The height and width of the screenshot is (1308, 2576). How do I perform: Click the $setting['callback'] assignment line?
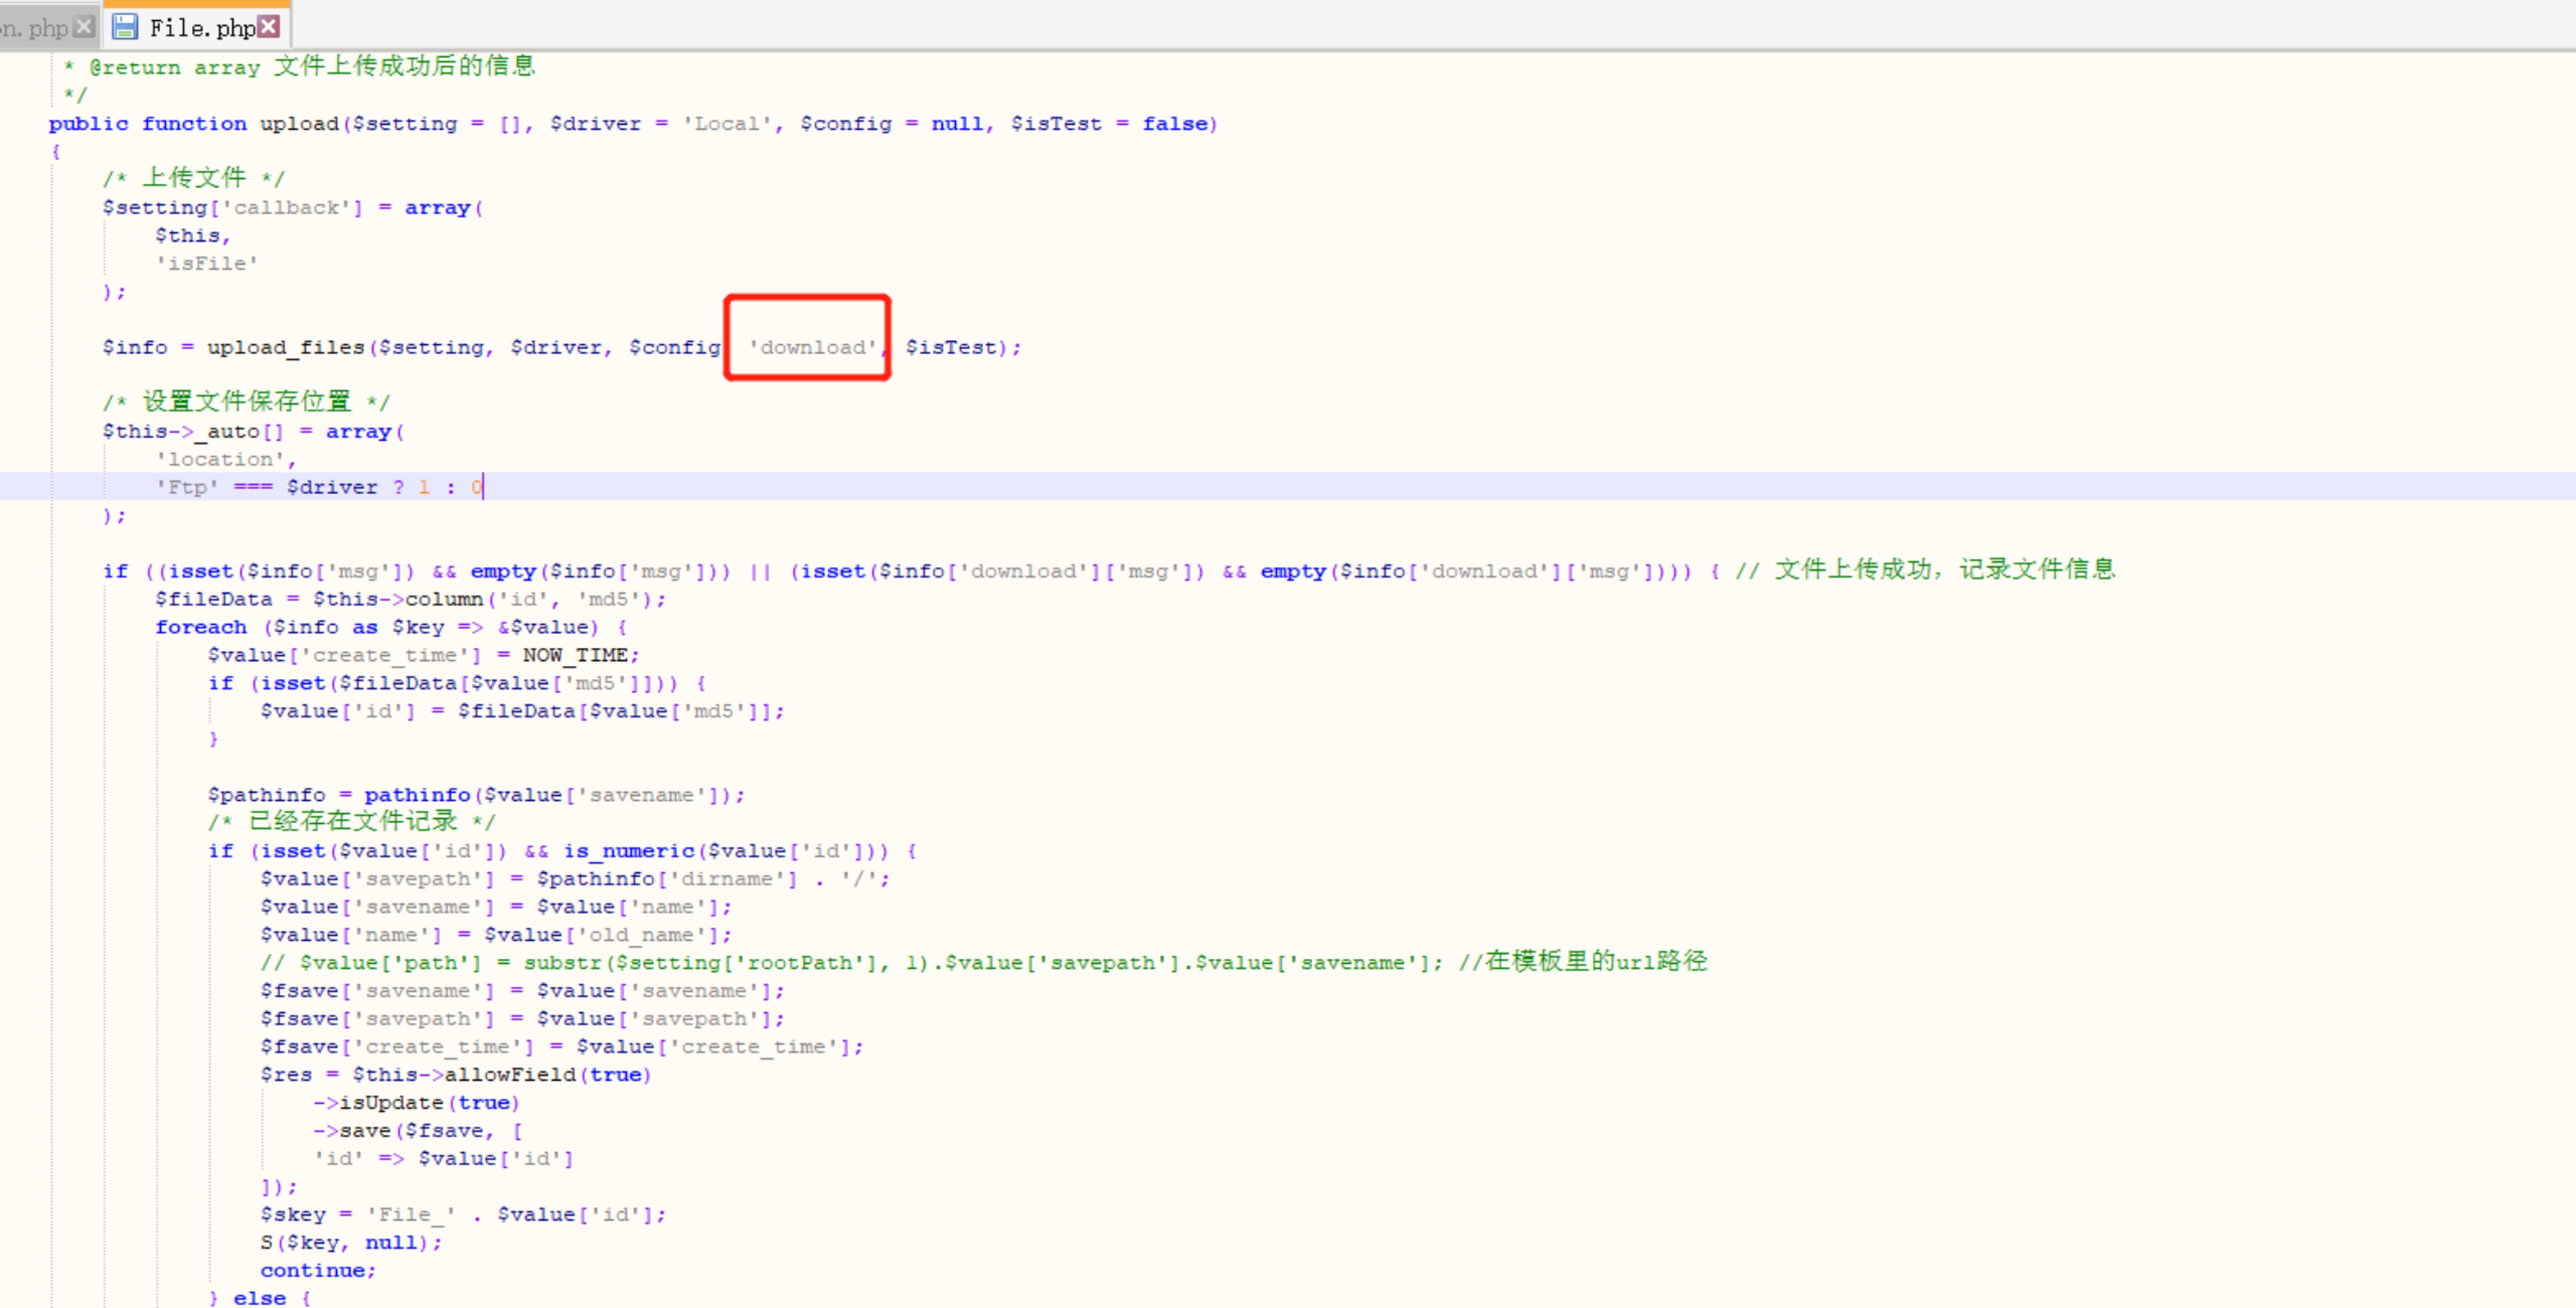click(293, 208)
